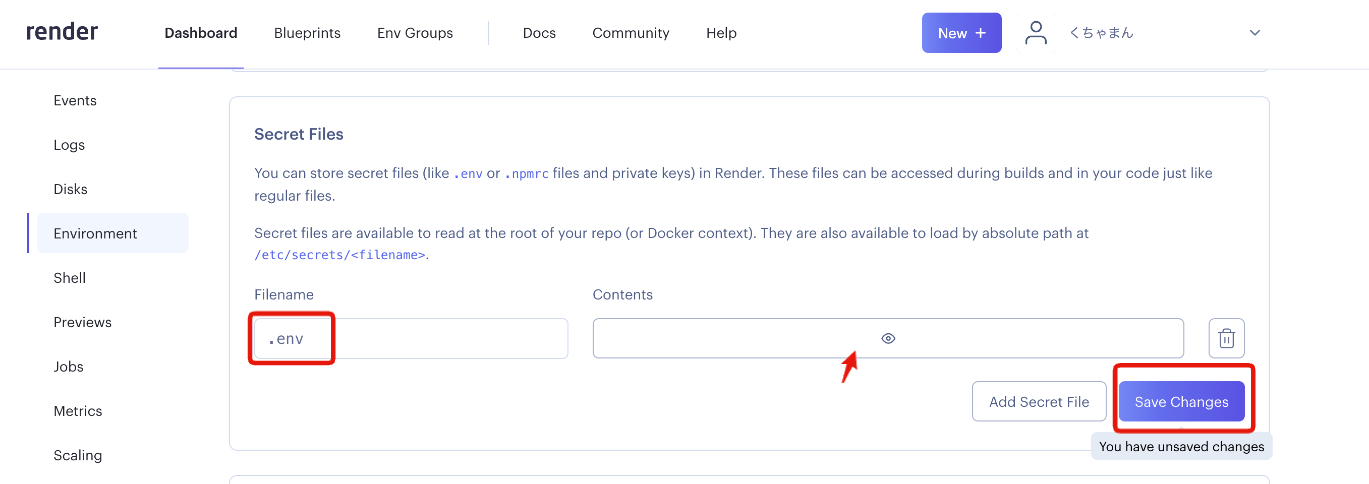Select Disks in the sidebar

coord(70,189)
